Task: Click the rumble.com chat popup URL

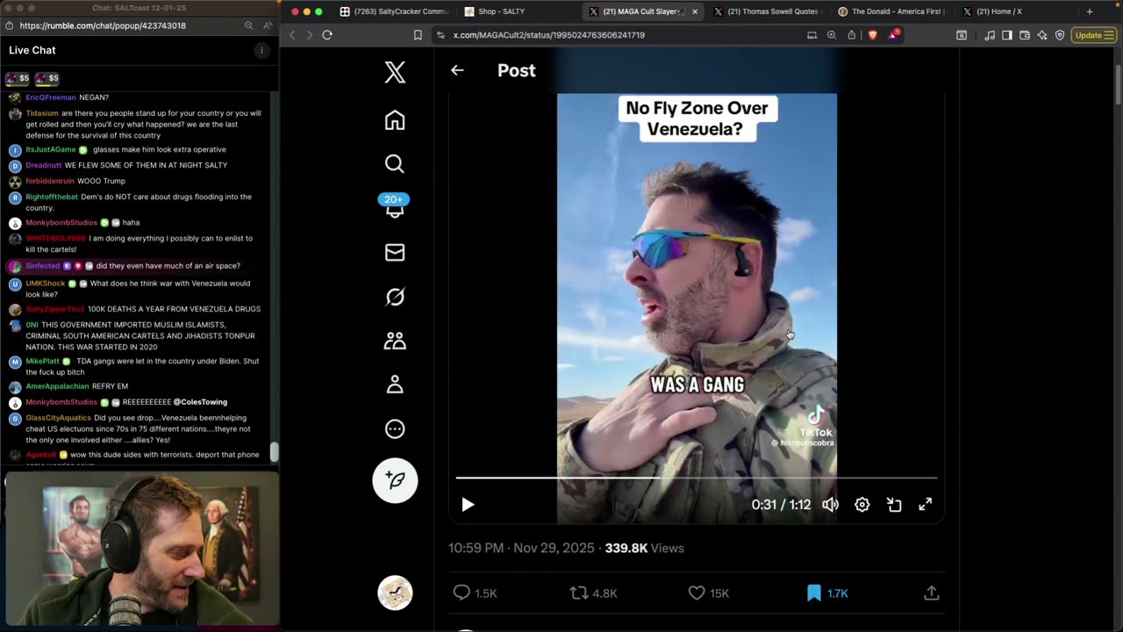Action: point(103,26)
